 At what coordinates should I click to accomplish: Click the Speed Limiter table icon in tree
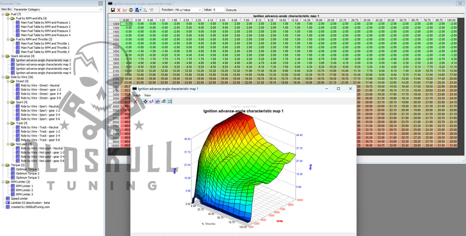(x=8, y=199)
